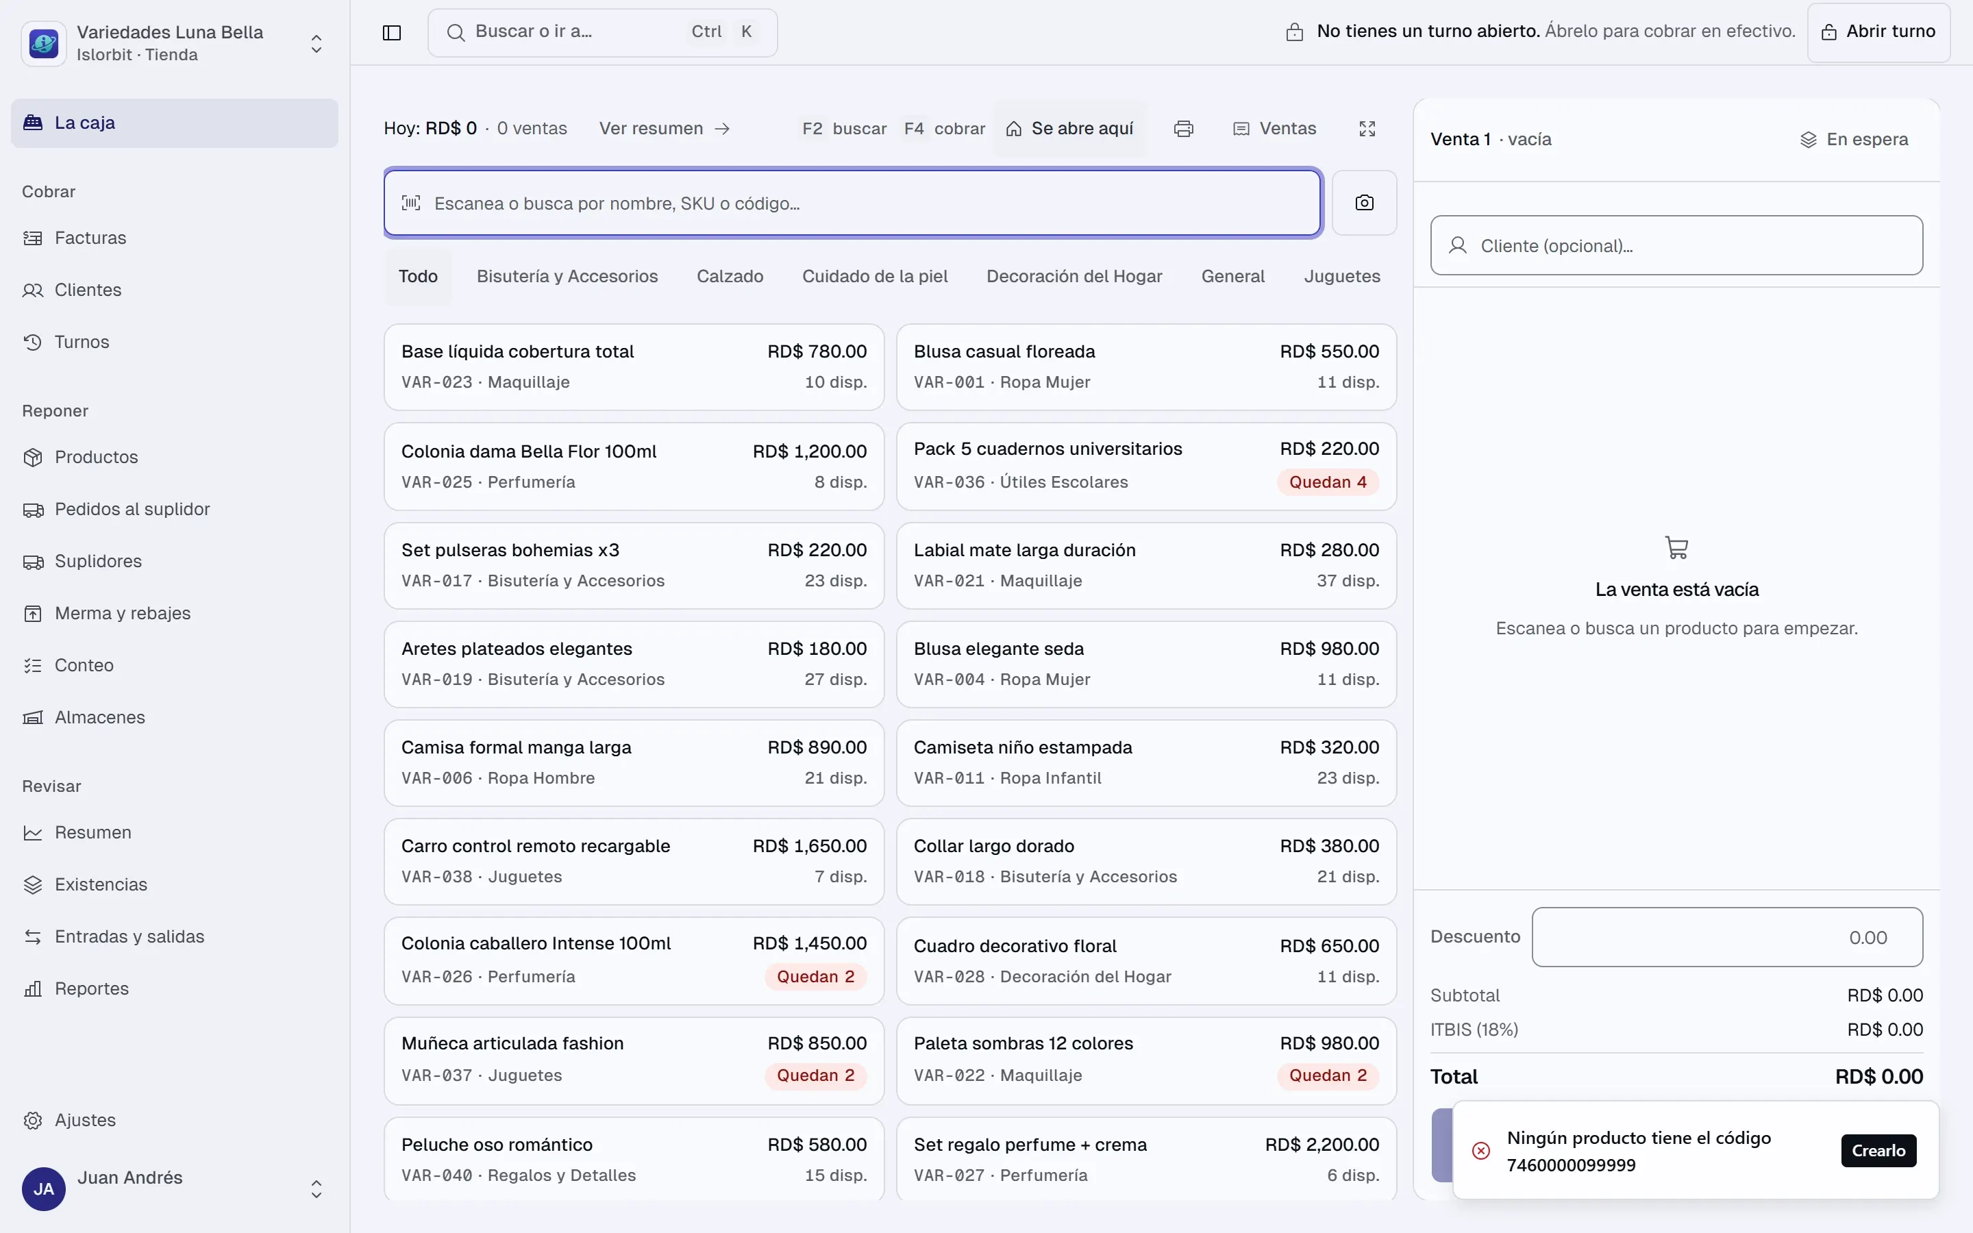Expand POS to fullscreen icon

(x=1367, y=129)
